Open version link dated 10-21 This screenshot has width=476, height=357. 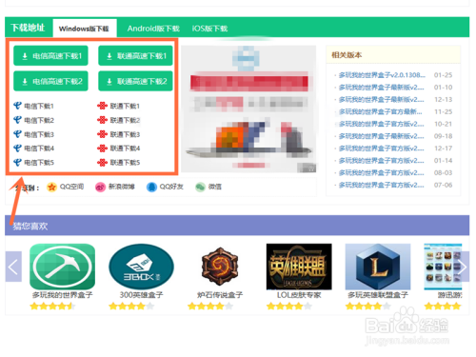tap(381, 124)
